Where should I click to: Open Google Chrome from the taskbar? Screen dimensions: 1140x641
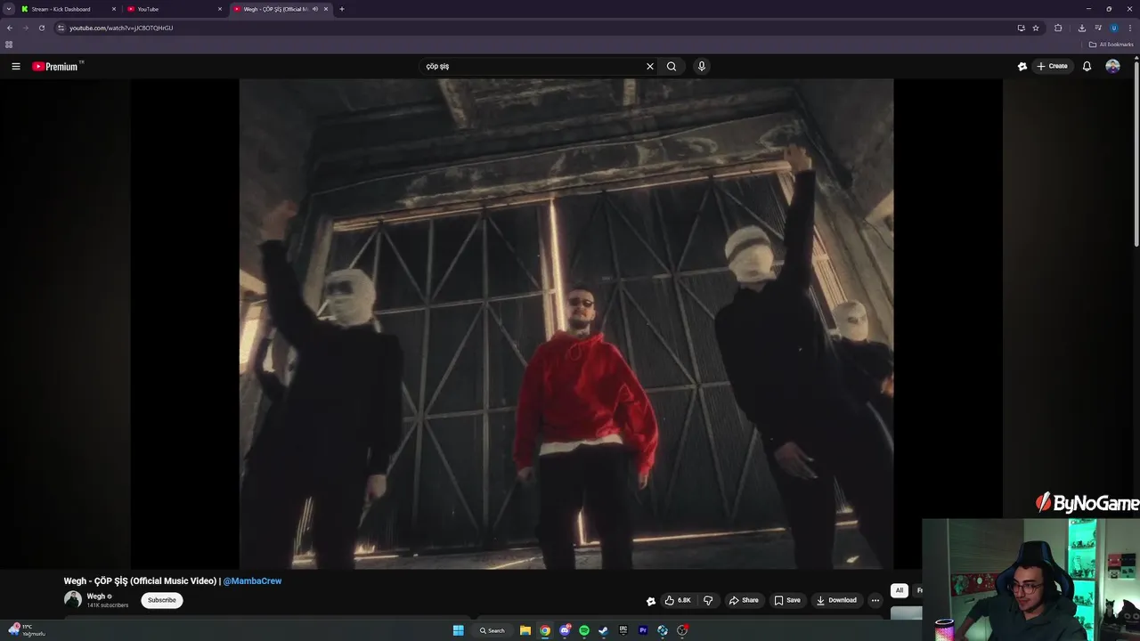coord(545,630)
